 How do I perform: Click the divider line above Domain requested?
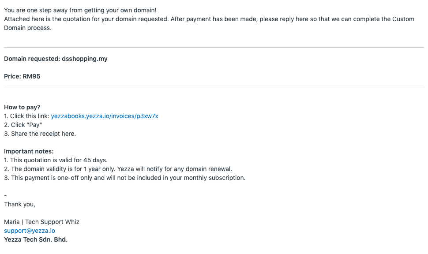tap(214, 47)
